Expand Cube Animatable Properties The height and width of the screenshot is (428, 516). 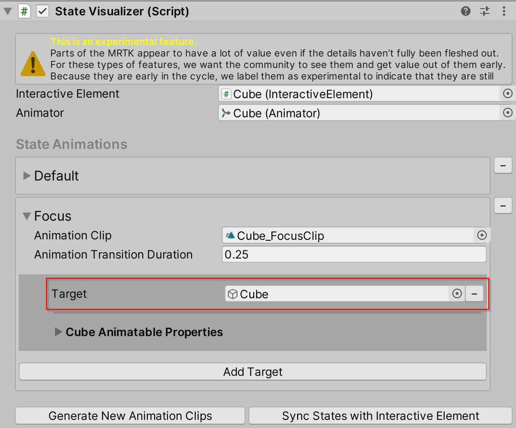click(x=57, y=332)
